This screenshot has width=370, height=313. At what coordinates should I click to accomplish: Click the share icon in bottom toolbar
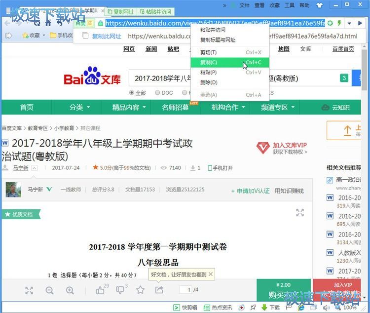159,290
